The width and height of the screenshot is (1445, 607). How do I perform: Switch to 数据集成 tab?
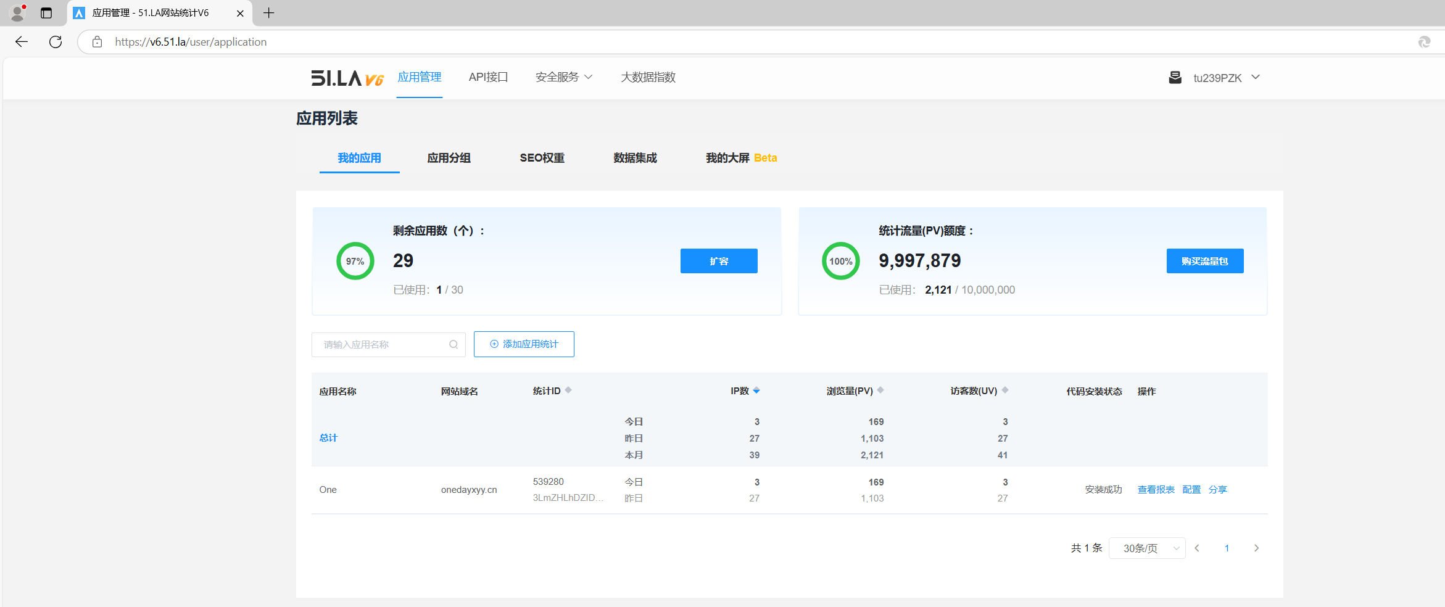(x=635, y=158)
